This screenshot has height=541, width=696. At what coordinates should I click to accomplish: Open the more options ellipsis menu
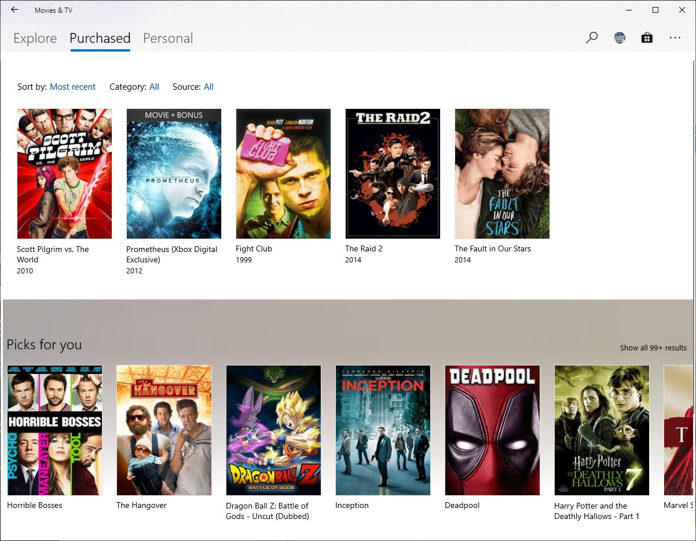click(675, 38)
